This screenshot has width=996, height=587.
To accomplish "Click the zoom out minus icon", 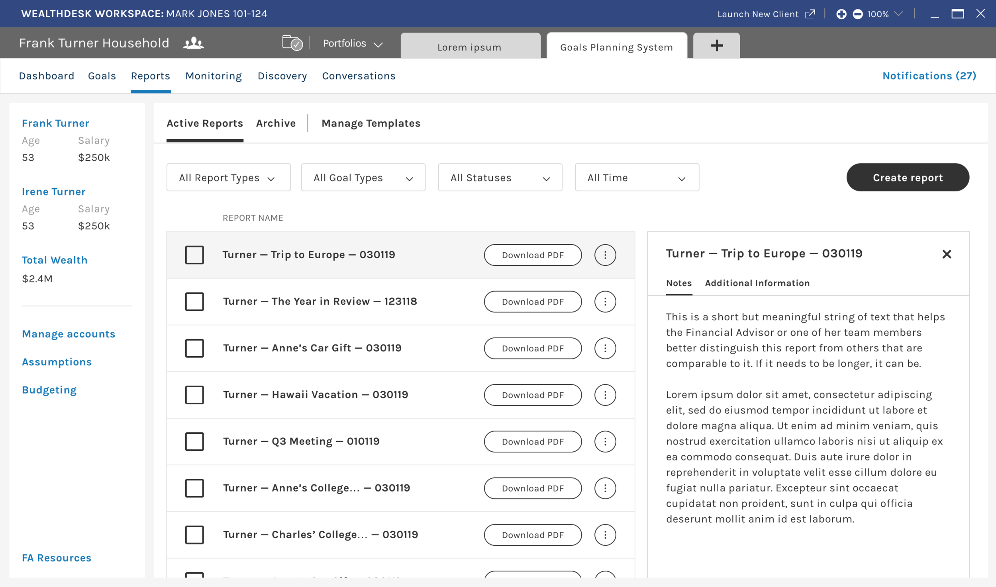I will point(857,14).
